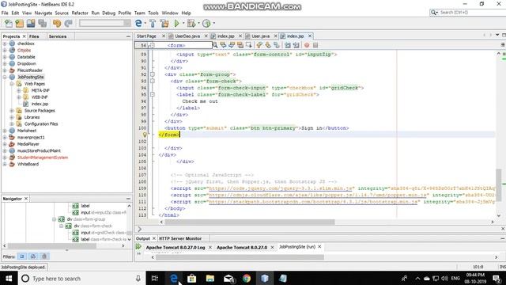This screenshot has width=506, height=285.
Task: Click the Debug Project icon
Action: (191, 23)
